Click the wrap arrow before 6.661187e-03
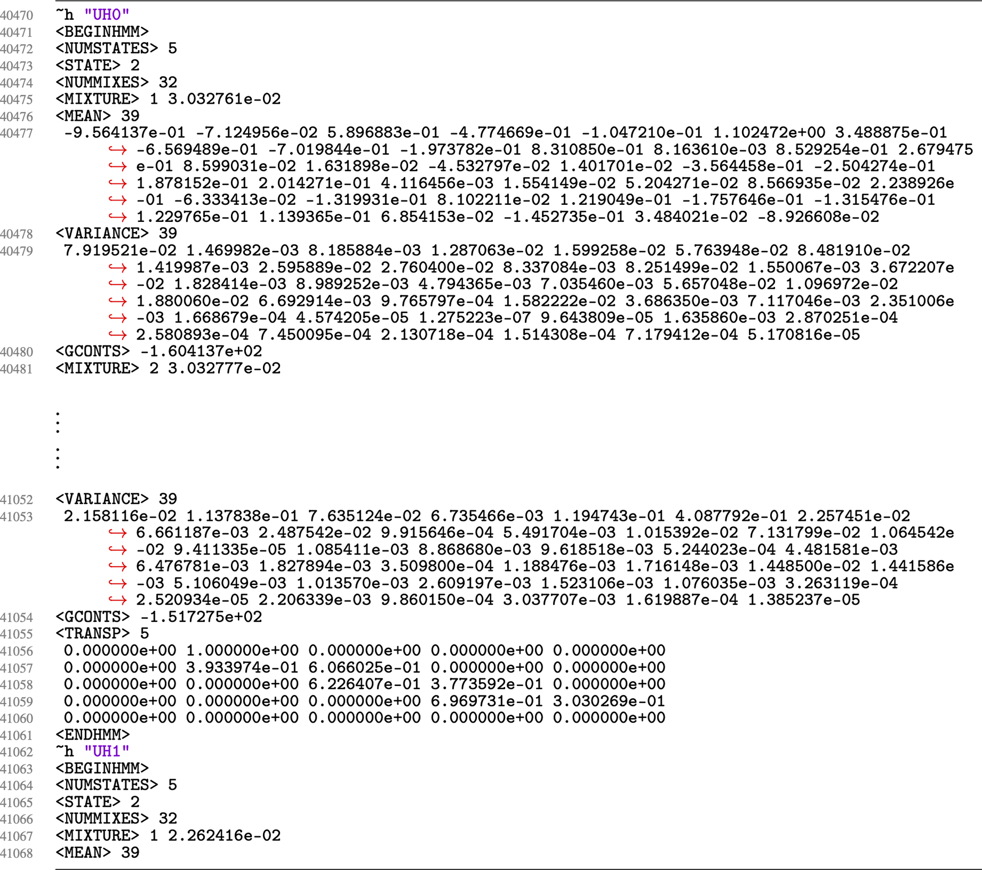The image size is (982, 870). (x=117, y=533)
